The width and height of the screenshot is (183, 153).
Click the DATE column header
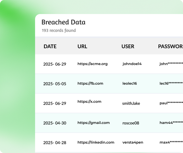(x=50, y=46)
